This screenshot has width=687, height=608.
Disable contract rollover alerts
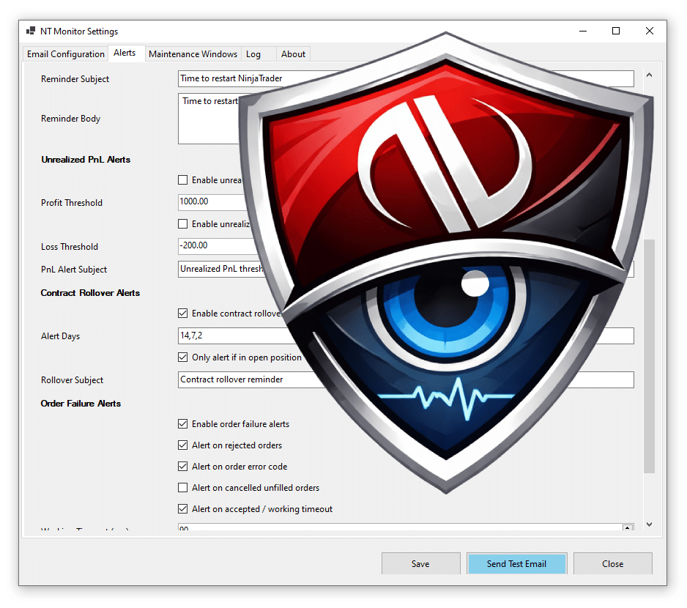pos(182,313)
